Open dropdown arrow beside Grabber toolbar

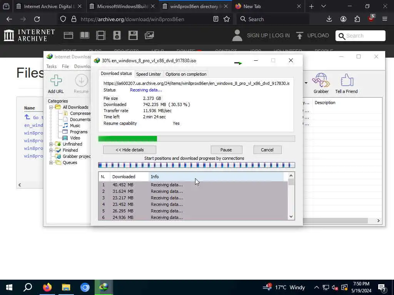(x=306, y=83)
